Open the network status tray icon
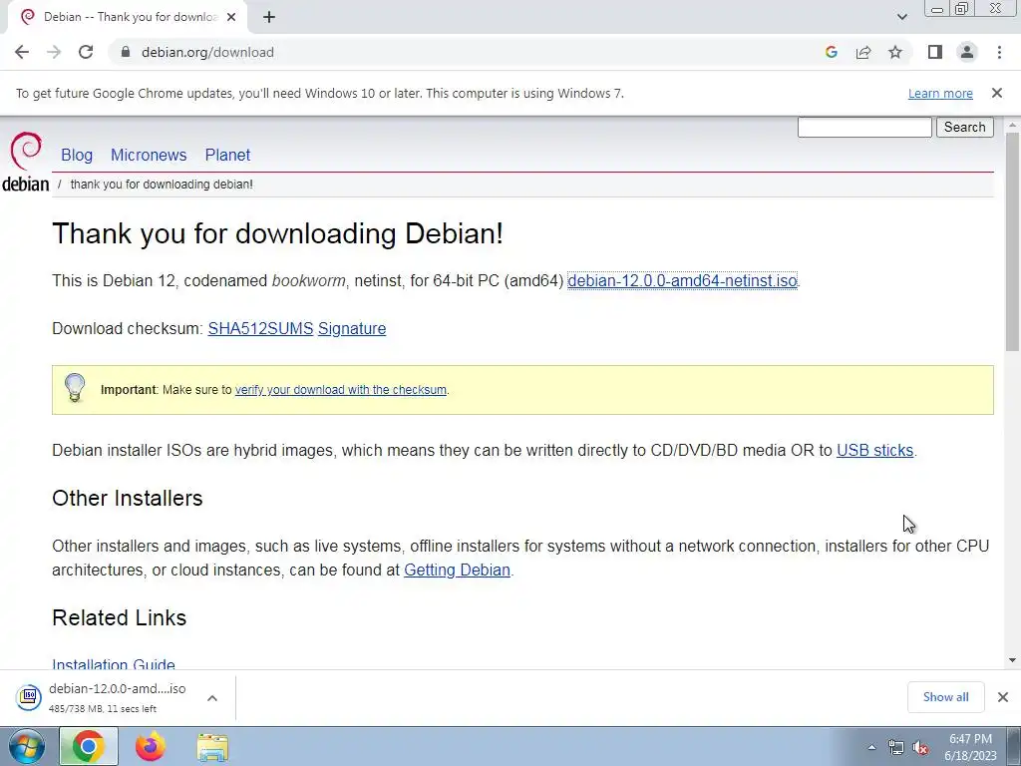The image size is (1021, 766). click(x=896, y=748)
